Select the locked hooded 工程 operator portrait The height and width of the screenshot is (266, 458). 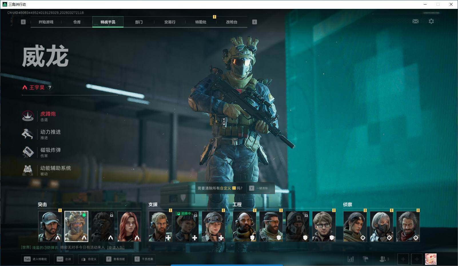pos(297,227)
